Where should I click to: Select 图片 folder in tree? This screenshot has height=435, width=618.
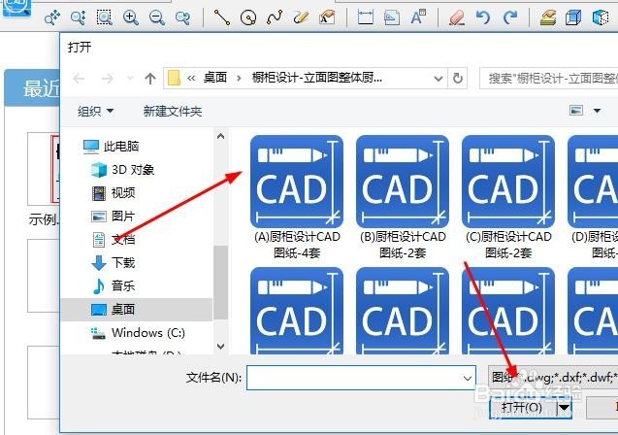click(114, 217)
